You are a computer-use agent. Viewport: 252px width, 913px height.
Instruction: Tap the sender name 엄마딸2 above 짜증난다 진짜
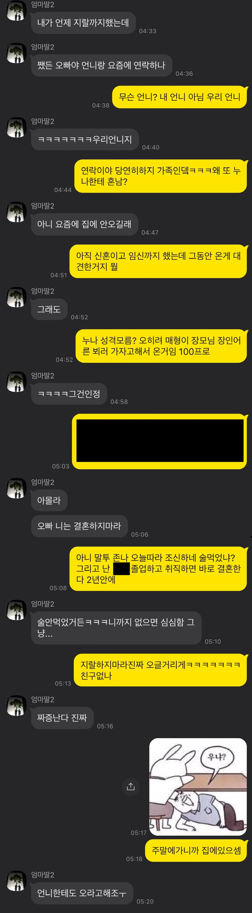(42, 699)
